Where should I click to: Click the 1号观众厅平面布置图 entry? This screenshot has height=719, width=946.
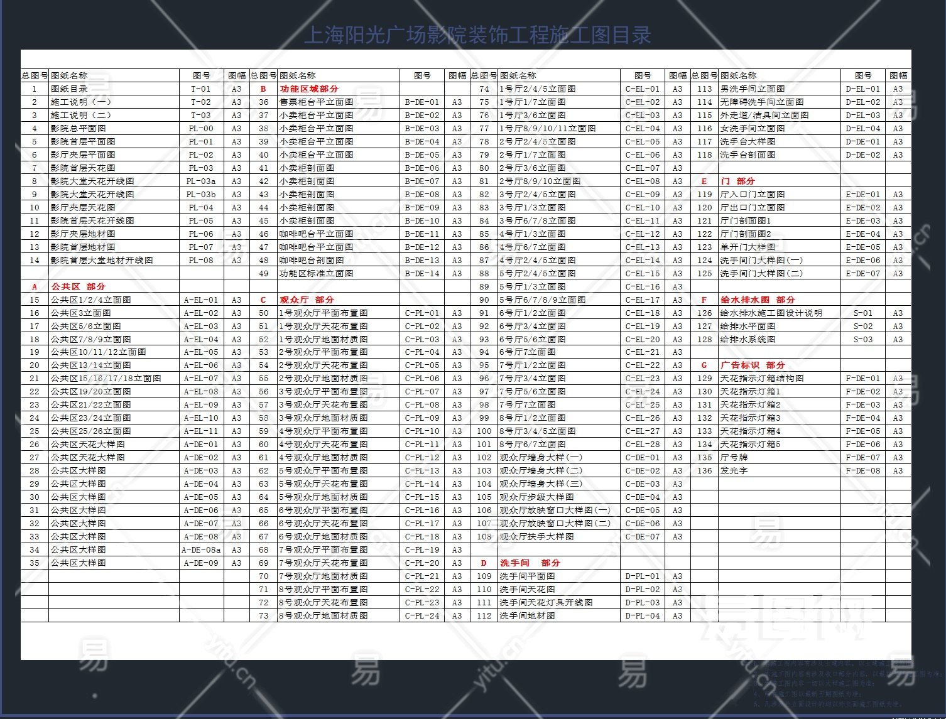coord(323,313)
